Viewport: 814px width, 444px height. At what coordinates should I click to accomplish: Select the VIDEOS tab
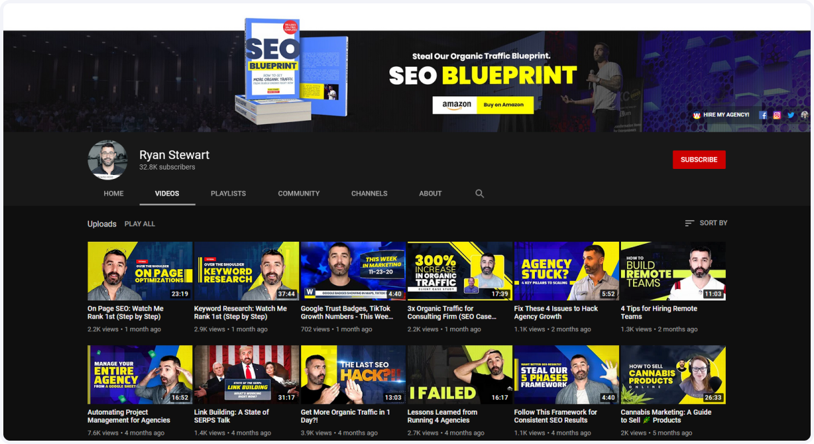pos(167,194)
